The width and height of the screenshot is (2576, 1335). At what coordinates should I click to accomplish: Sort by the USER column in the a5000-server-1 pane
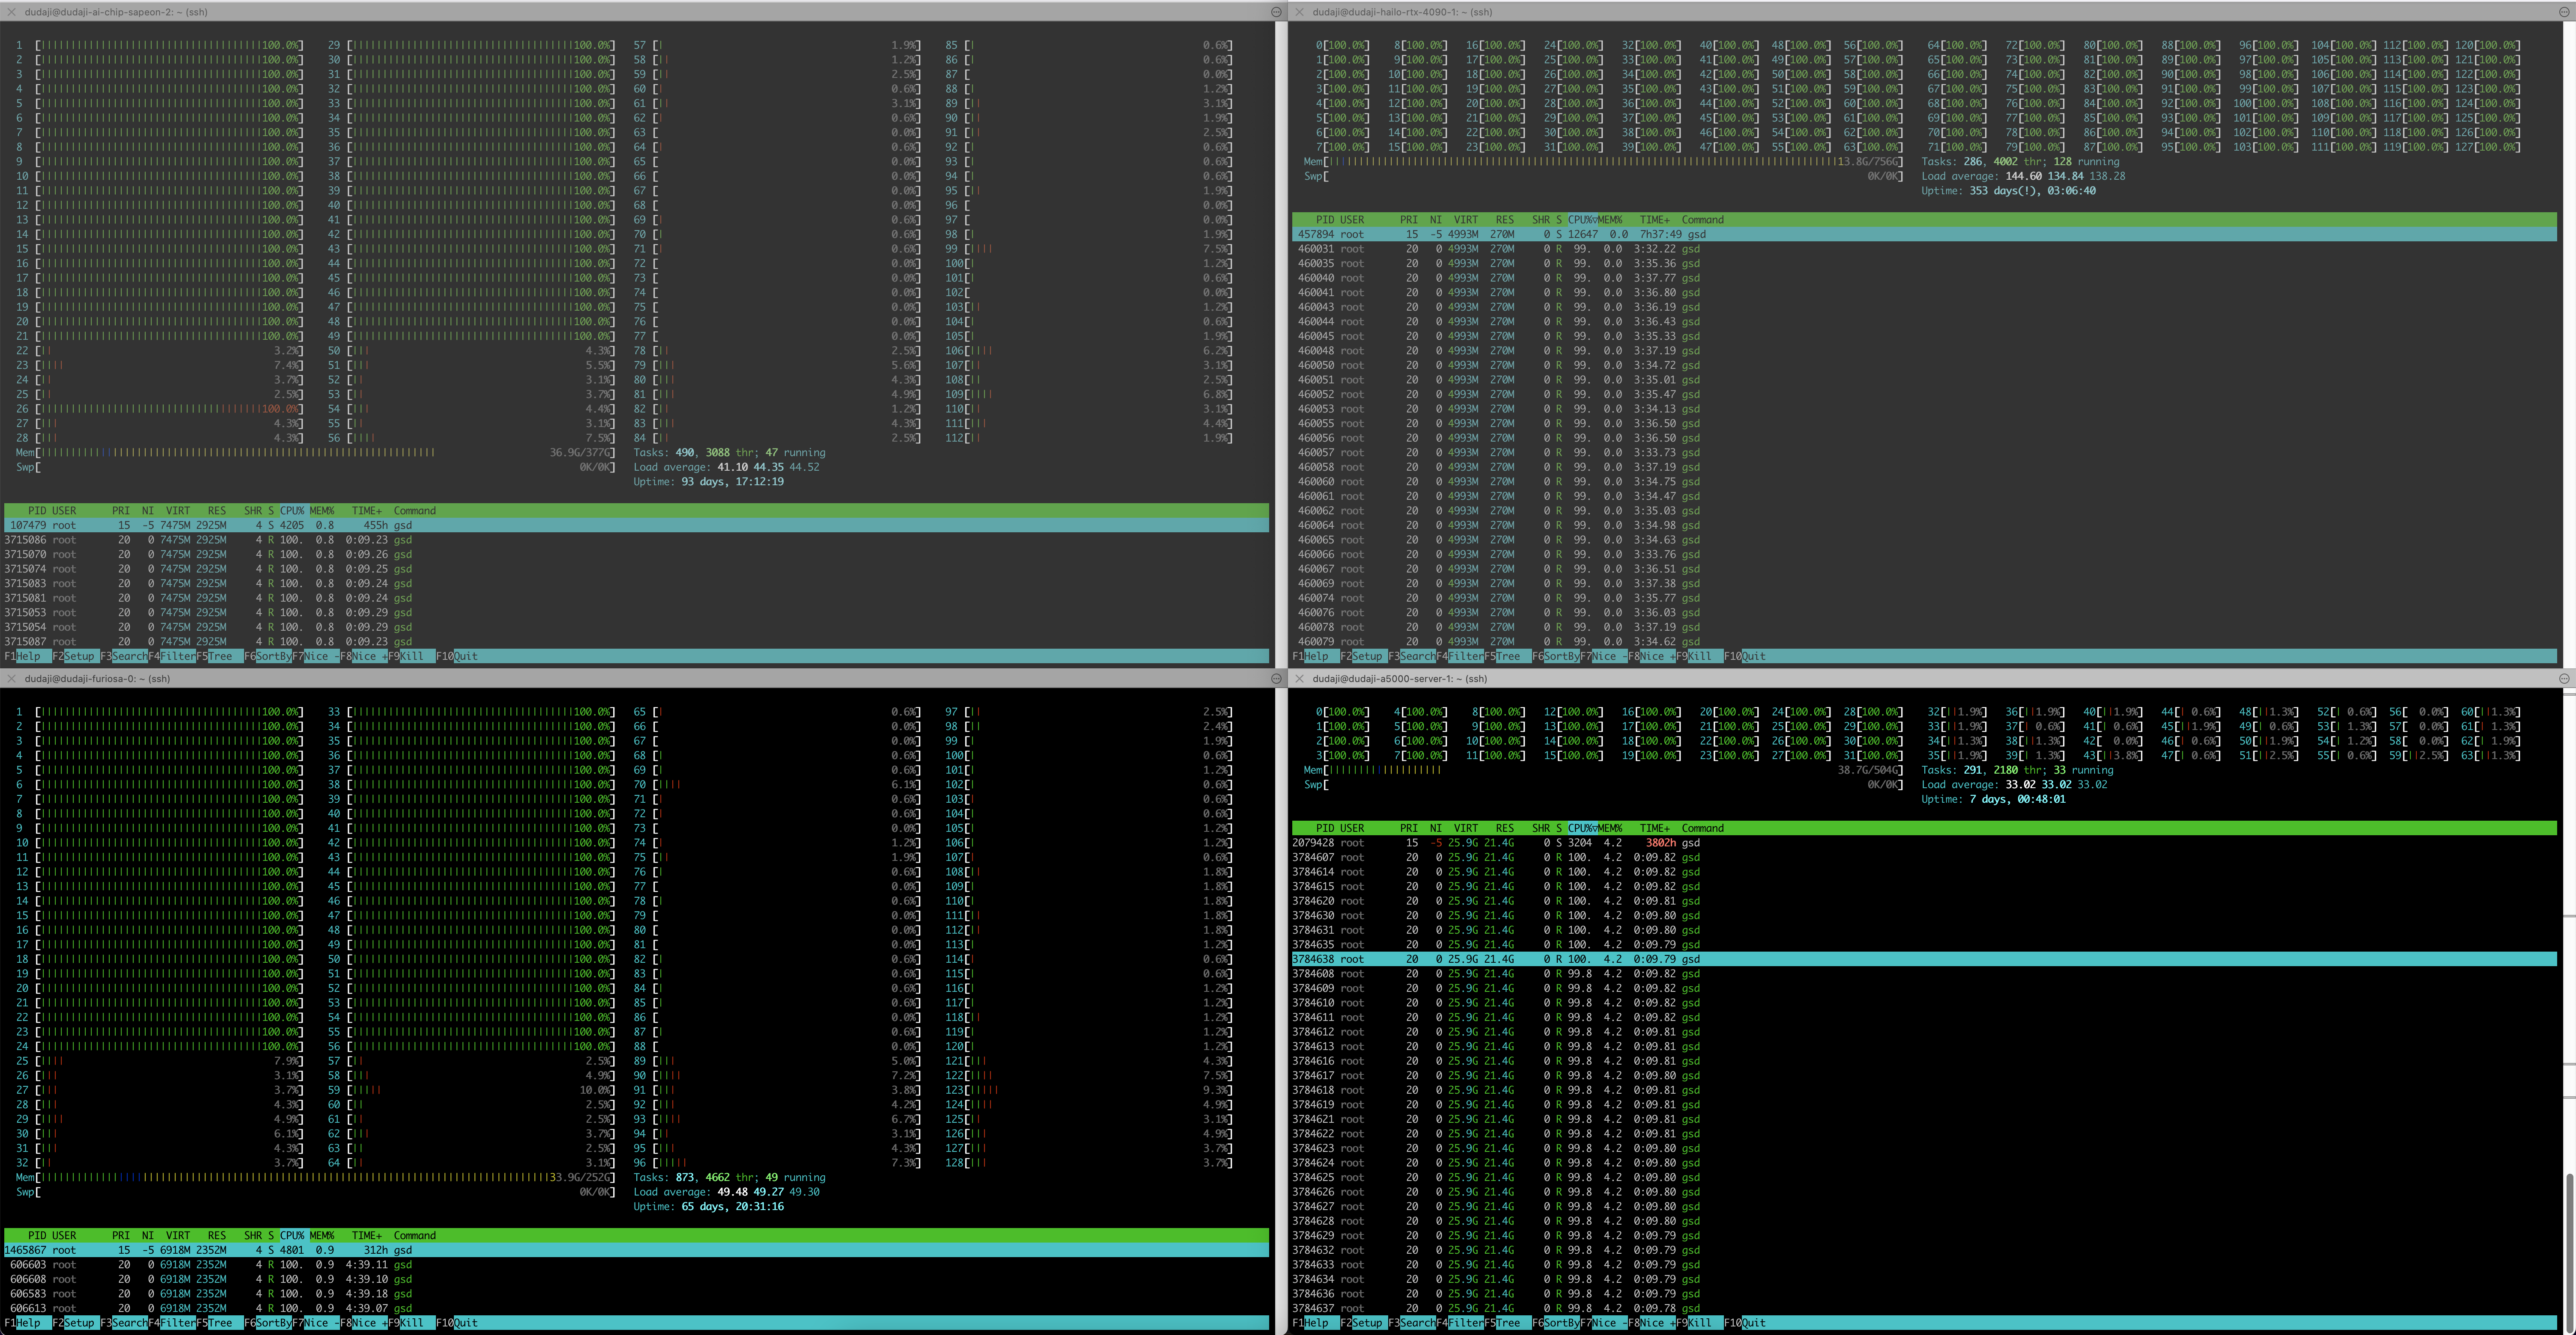1352,828
